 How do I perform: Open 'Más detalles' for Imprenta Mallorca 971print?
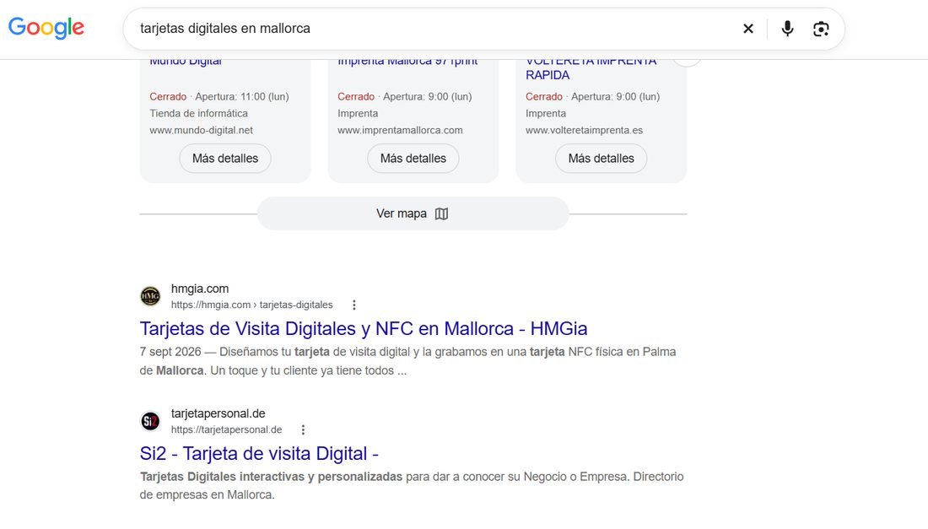[x=413, y=159]
